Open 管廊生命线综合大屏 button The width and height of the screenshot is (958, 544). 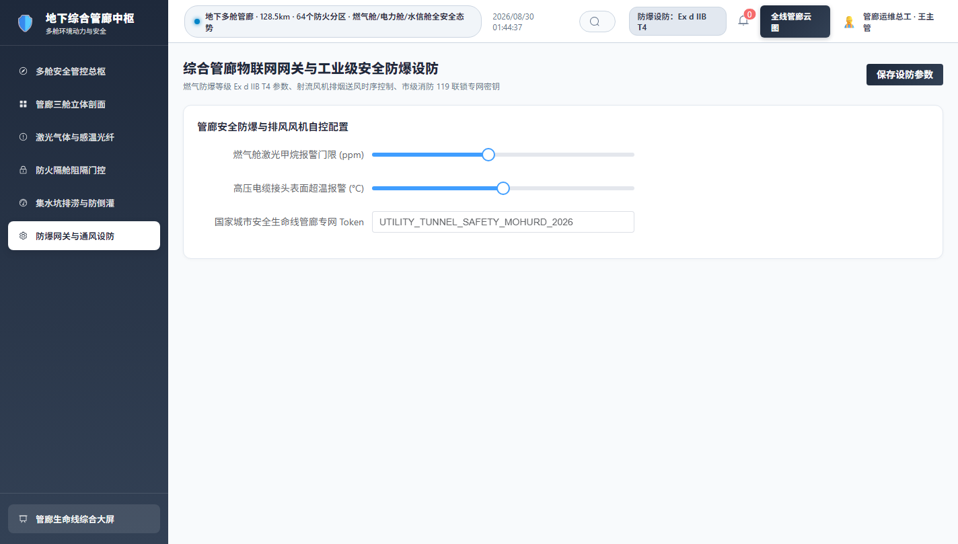click(84, 519)
